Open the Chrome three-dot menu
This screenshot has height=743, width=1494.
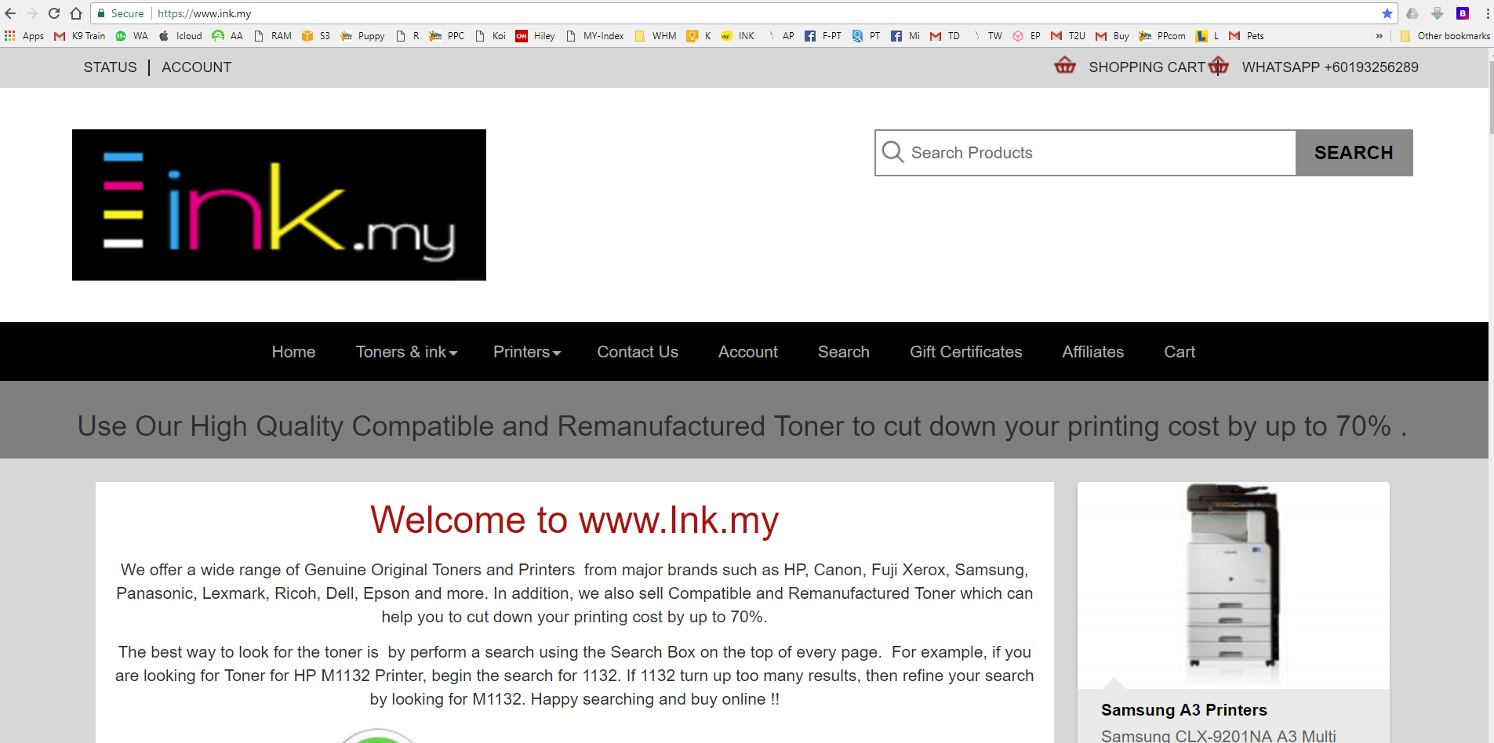[1487, 13]
